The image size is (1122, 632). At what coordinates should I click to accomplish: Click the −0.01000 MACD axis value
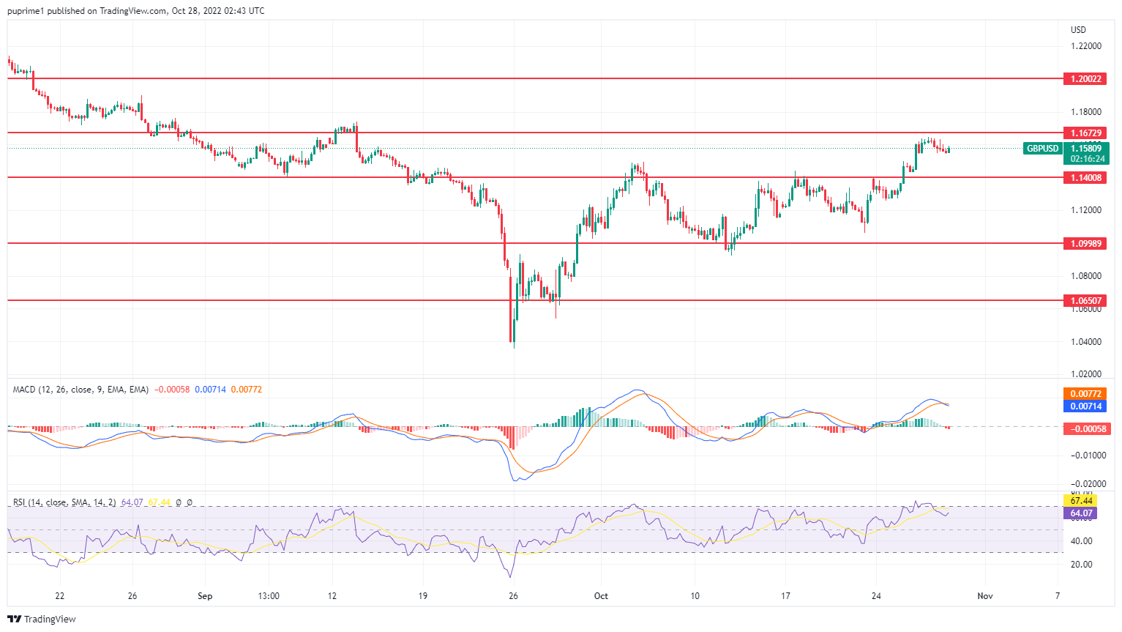[1088, 456]
